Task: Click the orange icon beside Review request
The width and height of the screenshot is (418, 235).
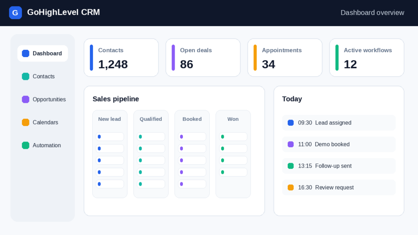Action: (291, 187)
